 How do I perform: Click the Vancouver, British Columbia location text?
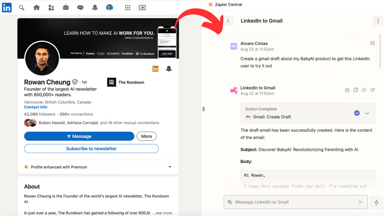(x=57, y=102)
